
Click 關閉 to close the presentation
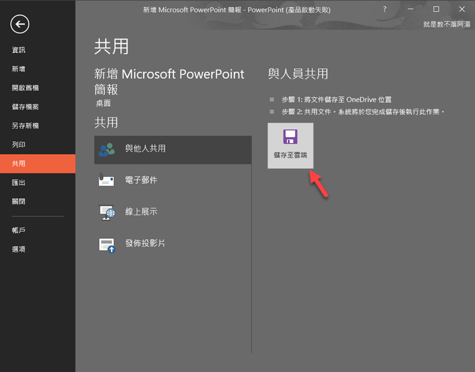pos(19,202)
